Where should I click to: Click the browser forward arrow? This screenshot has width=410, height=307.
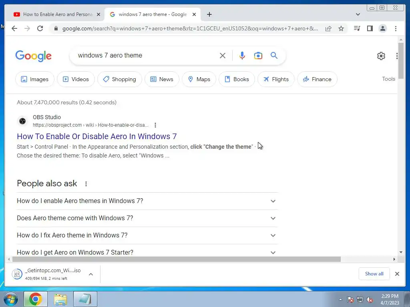click(27, 28)
